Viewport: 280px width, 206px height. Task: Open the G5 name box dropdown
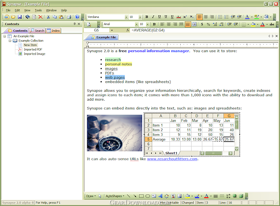(112, 30)
